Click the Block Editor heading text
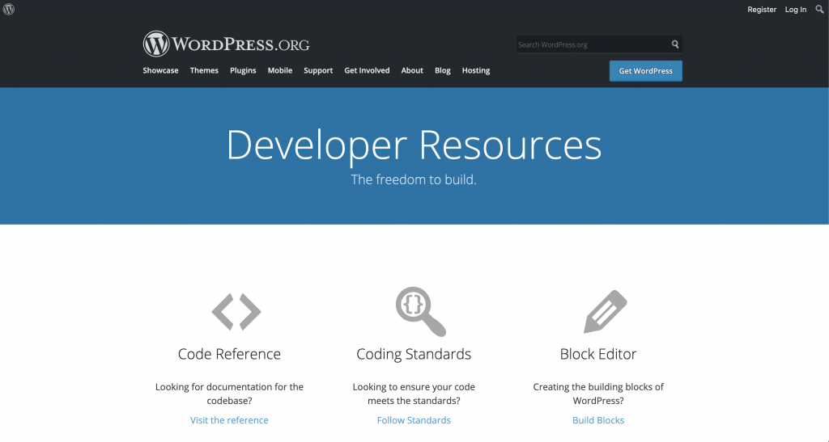 tap(598, 353)
